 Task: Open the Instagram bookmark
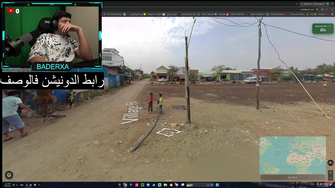tap(224, 14)
